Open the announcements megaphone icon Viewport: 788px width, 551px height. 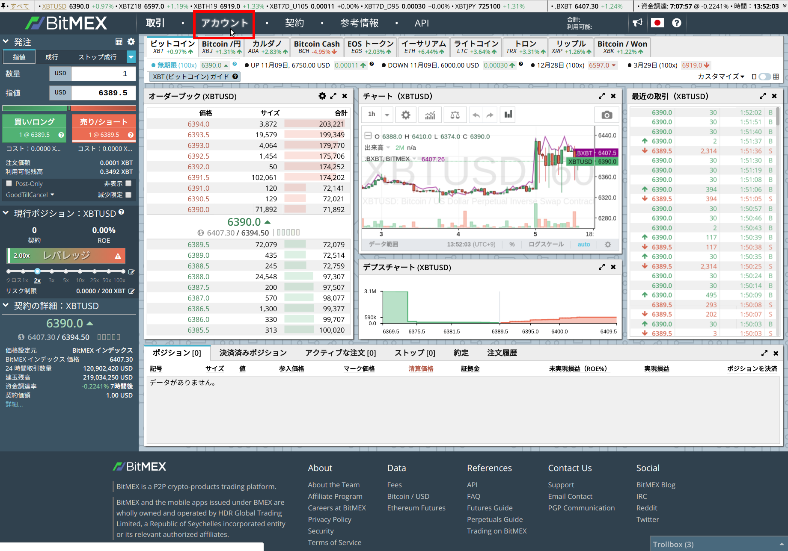(638, 23)
